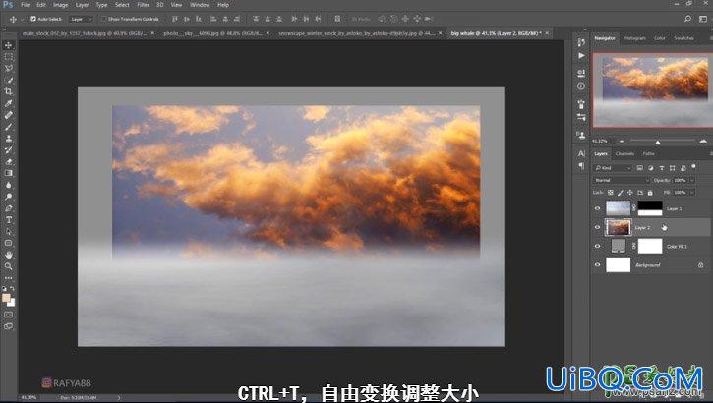Viewport: 713px width, 403px height.
Task: Filter layers by adjustment layers icon
Action: point(651,168)
